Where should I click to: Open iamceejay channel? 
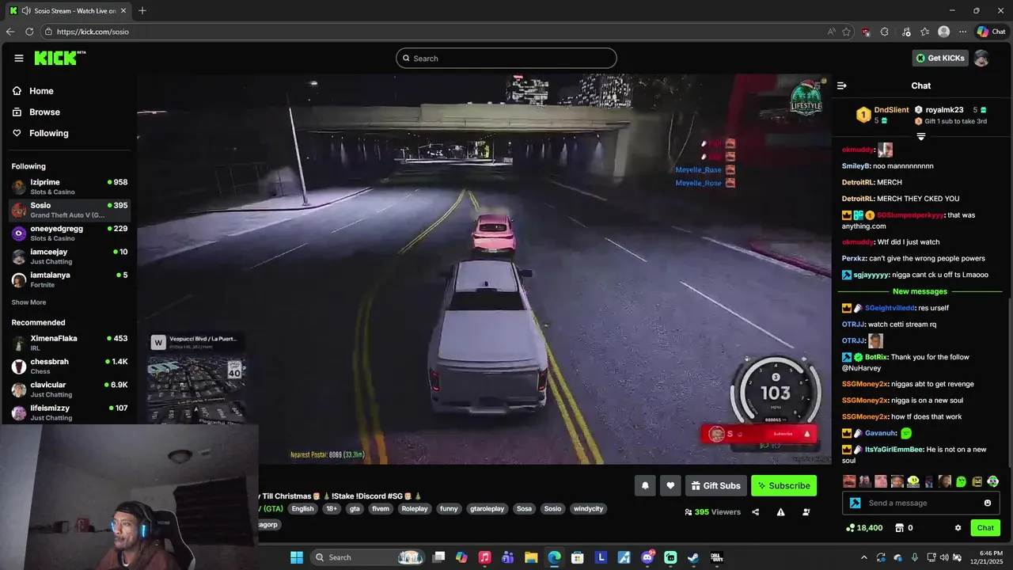point(70,256)
